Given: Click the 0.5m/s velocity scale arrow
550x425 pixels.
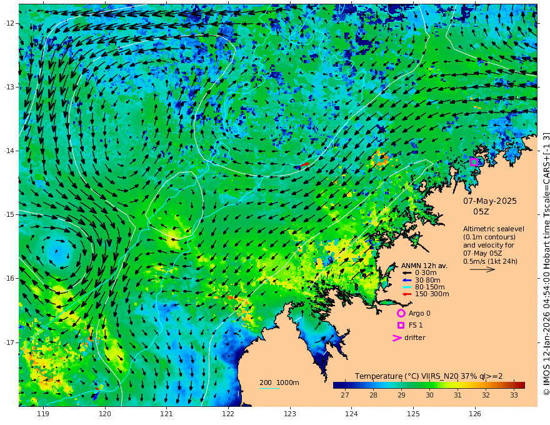Looking at the screenshot, I should click(482, 269).
